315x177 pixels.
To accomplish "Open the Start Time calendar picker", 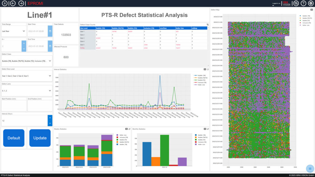I will click(50, 31).
